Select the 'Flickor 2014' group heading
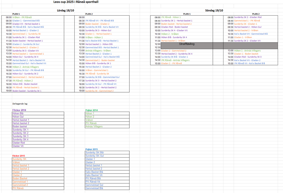 (19, 110)
